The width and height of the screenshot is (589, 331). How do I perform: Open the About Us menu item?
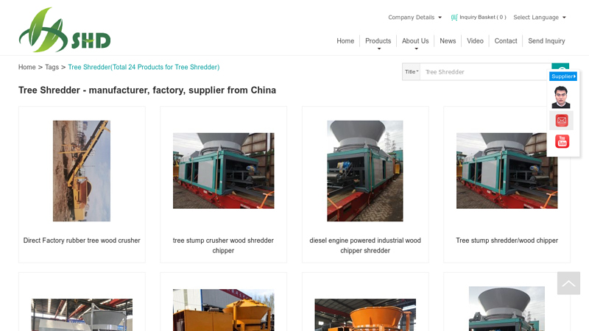415,41
